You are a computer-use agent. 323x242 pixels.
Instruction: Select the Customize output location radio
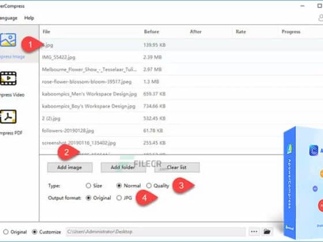35,232
